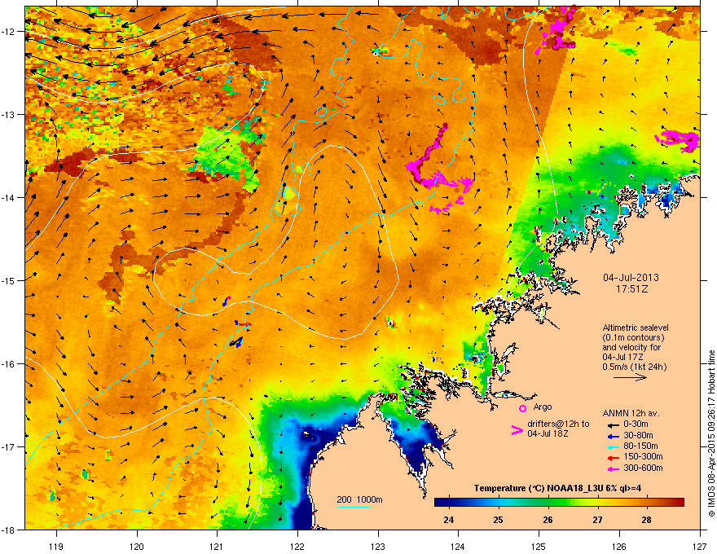Click the longitude axis label '127'
This screenshot has width=717, height=554.
click(x=700, y=547)
